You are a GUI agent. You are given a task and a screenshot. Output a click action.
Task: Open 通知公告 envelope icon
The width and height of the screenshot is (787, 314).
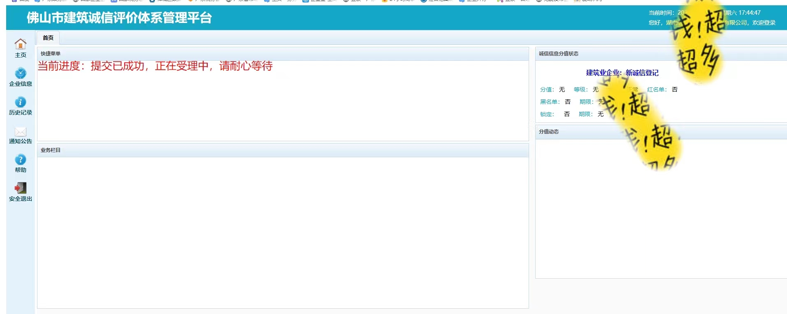tap(20, 131)
